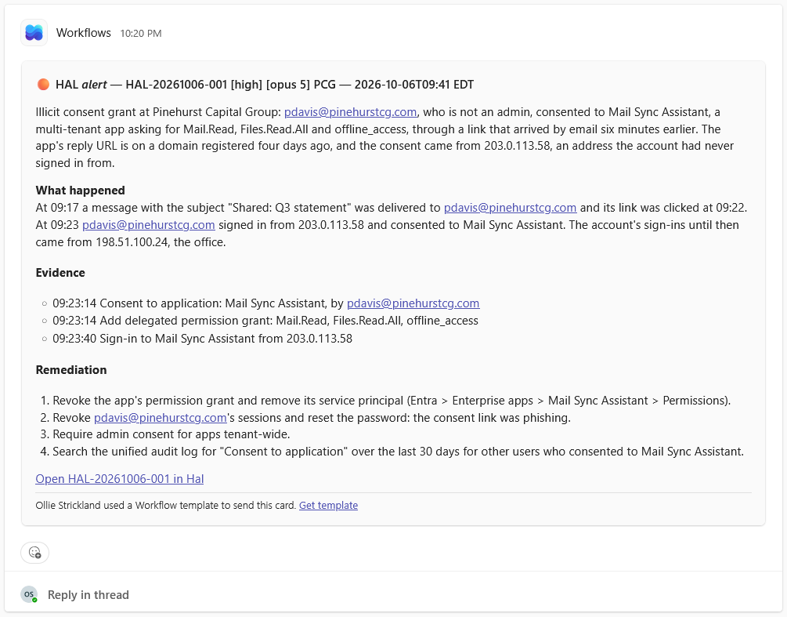
Task: Click the 'Evidence' heading
Action: pos(60,273)
